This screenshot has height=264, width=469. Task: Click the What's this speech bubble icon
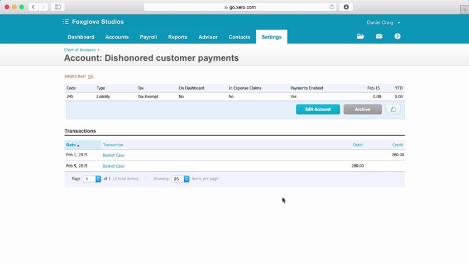pyautogui.click(x=90, y=76)
